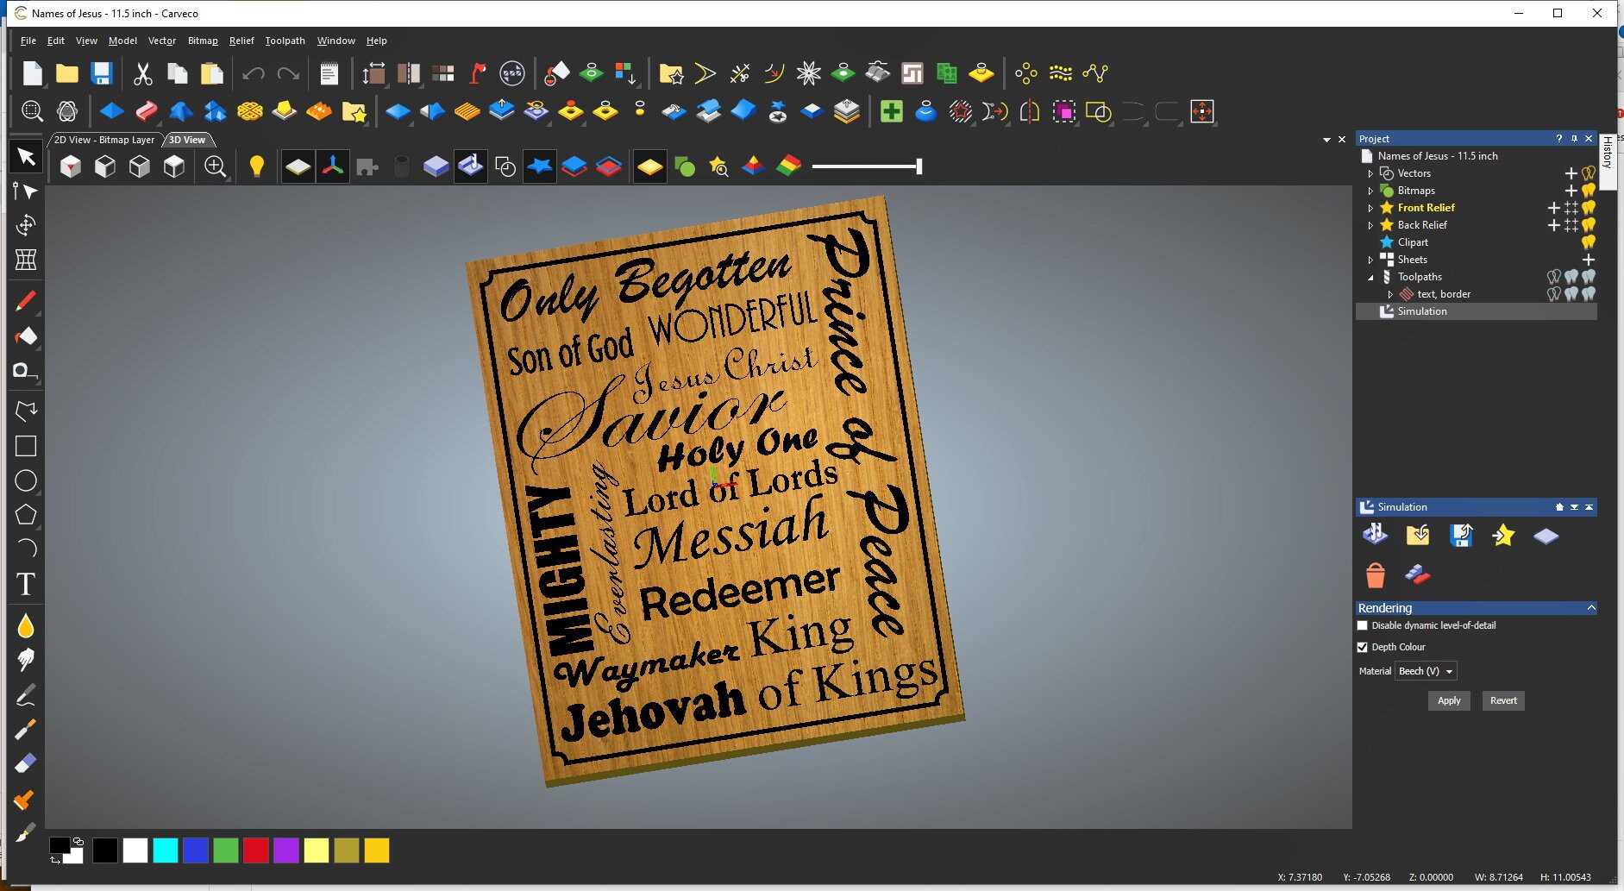Open the Beech material dropdown
1624x891 pixels.
click(1424, 671)
